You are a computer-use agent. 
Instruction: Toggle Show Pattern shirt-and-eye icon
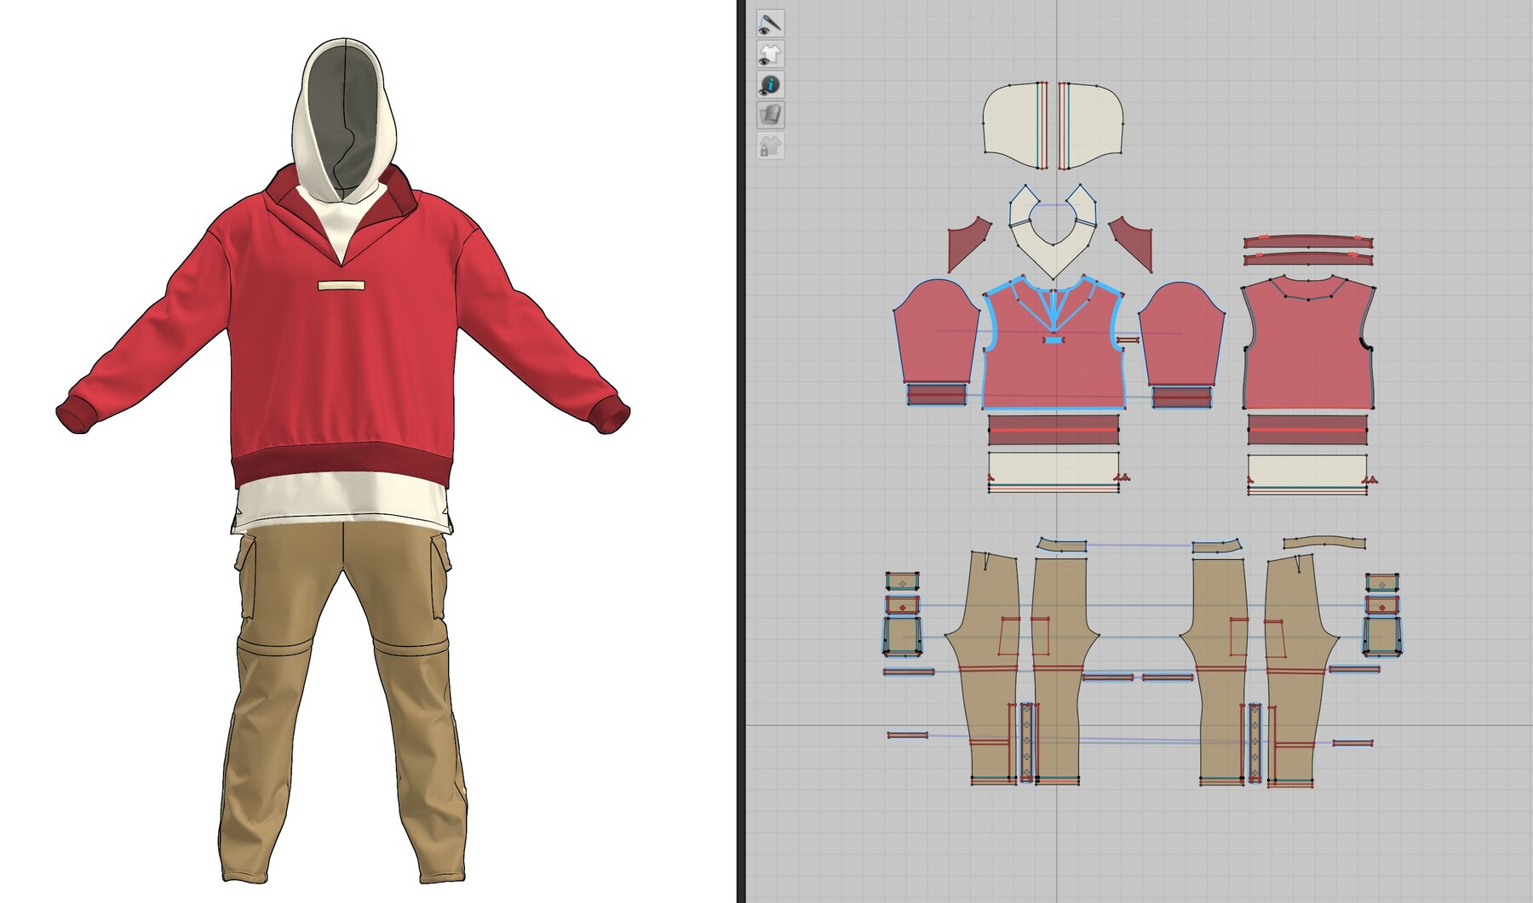click(x=770, y=54)
